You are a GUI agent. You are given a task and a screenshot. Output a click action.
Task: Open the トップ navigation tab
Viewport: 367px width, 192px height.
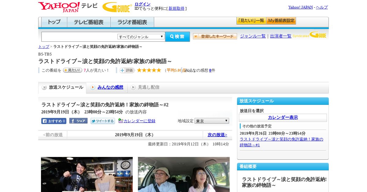[x=54, y=22]
